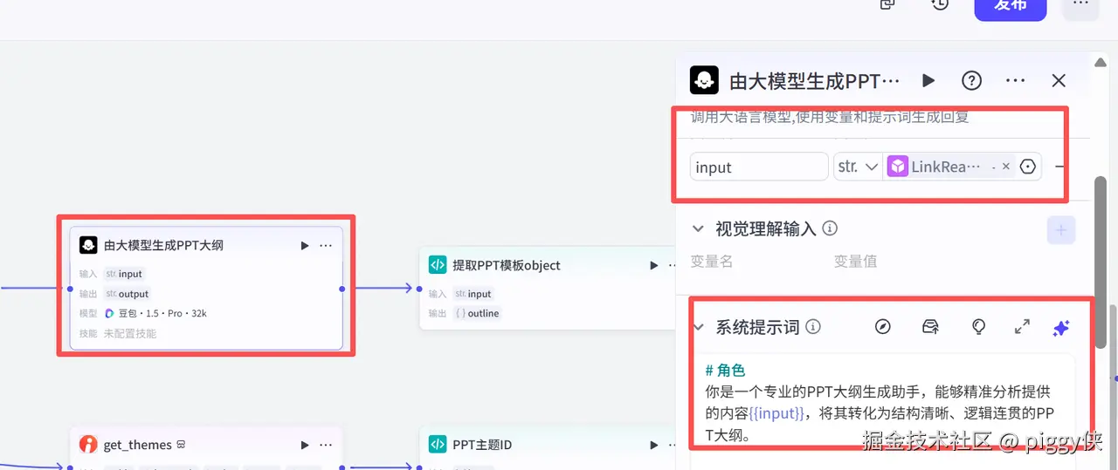Image resolution: width=1118 pixels, height=470 pixels.
Task: Click the 发布 publish button
Action: tap(1011, 5)
